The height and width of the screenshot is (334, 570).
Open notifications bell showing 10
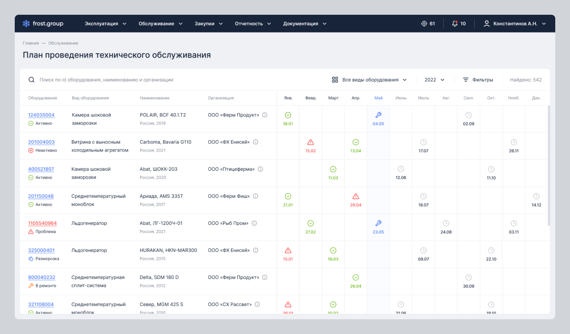click(x=459, y=24)
